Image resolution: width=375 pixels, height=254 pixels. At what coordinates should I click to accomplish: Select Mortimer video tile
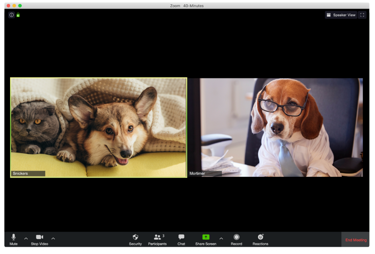276,128
